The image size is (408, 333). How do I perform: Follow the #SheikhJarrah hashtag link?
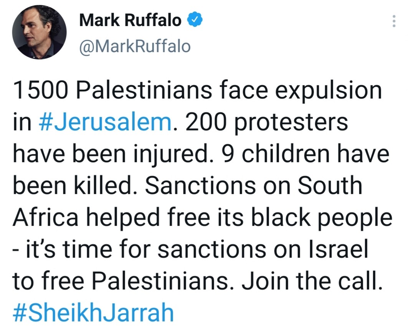click(93, 313)
